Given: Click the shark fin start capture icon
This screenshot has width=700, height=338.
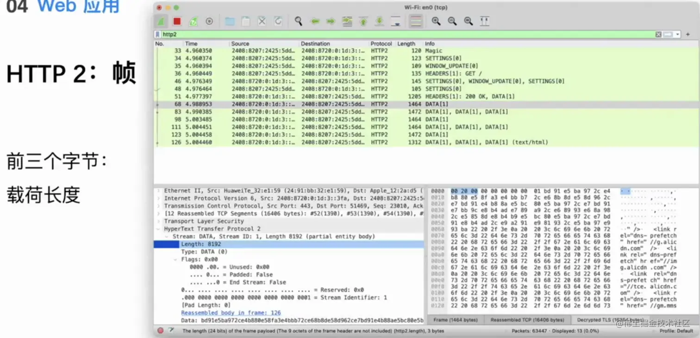Looking at the screenshot, I should coord(161,21).
